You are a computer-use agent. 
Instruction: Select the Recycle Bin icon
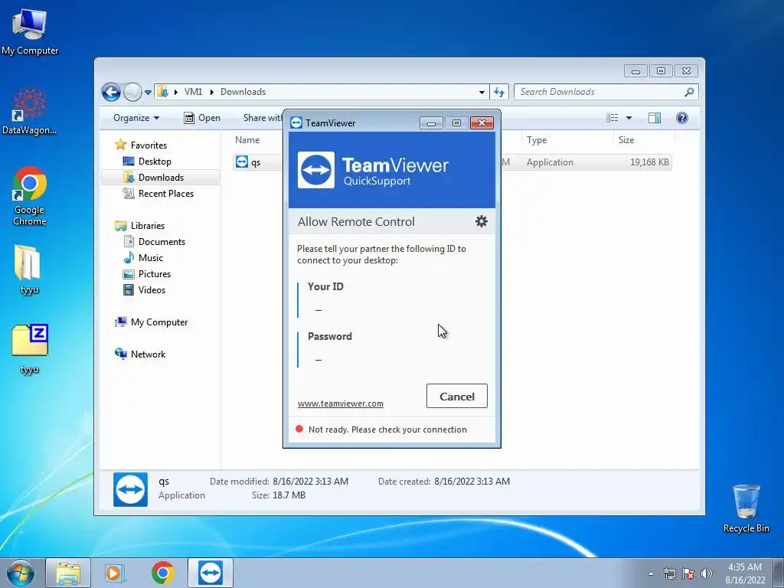click(746, 508)
